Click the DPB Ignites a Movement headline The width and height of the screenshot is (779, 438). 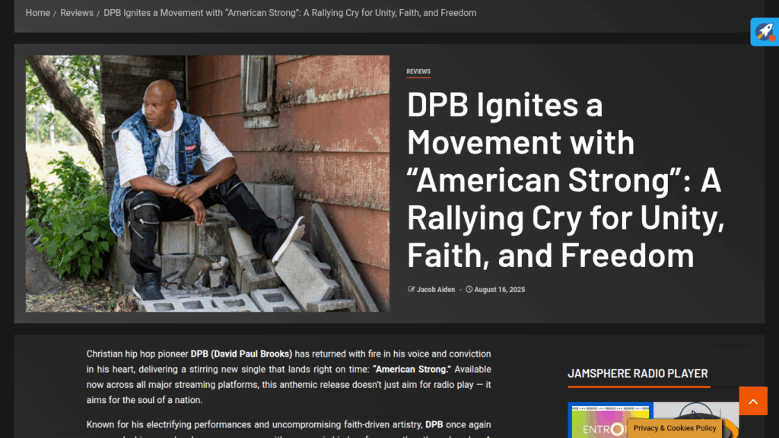point(566,179)
